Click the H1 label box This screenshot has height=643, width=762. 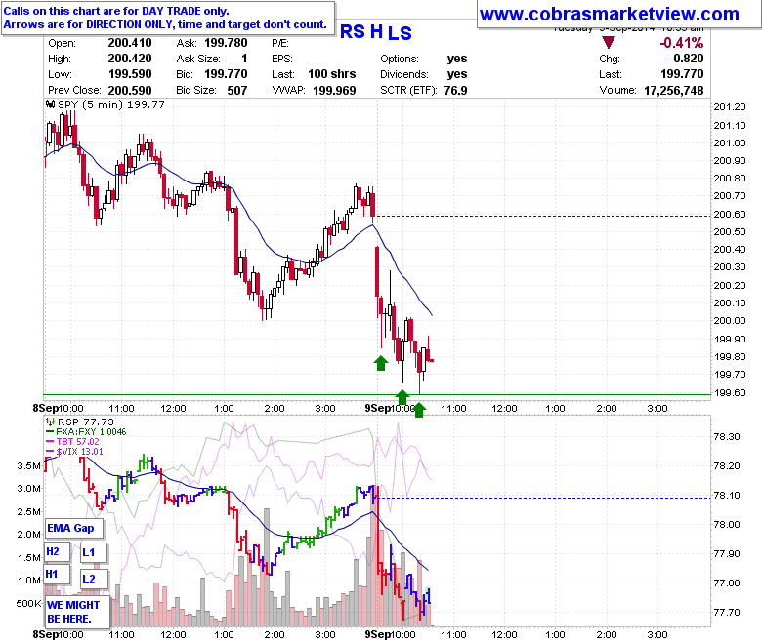tap(57, 575)
